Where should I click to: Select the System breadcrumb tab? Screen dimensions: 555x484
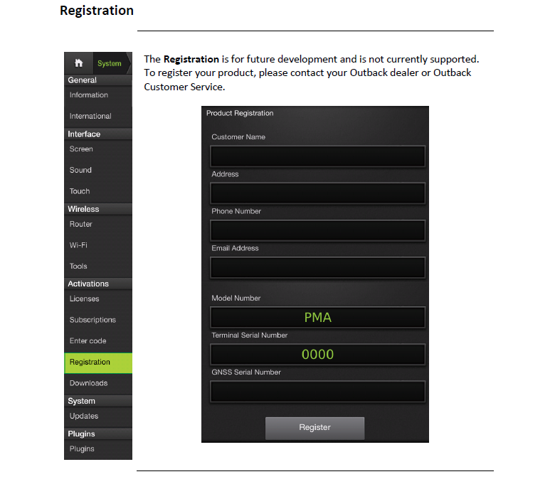pos(111,63)
